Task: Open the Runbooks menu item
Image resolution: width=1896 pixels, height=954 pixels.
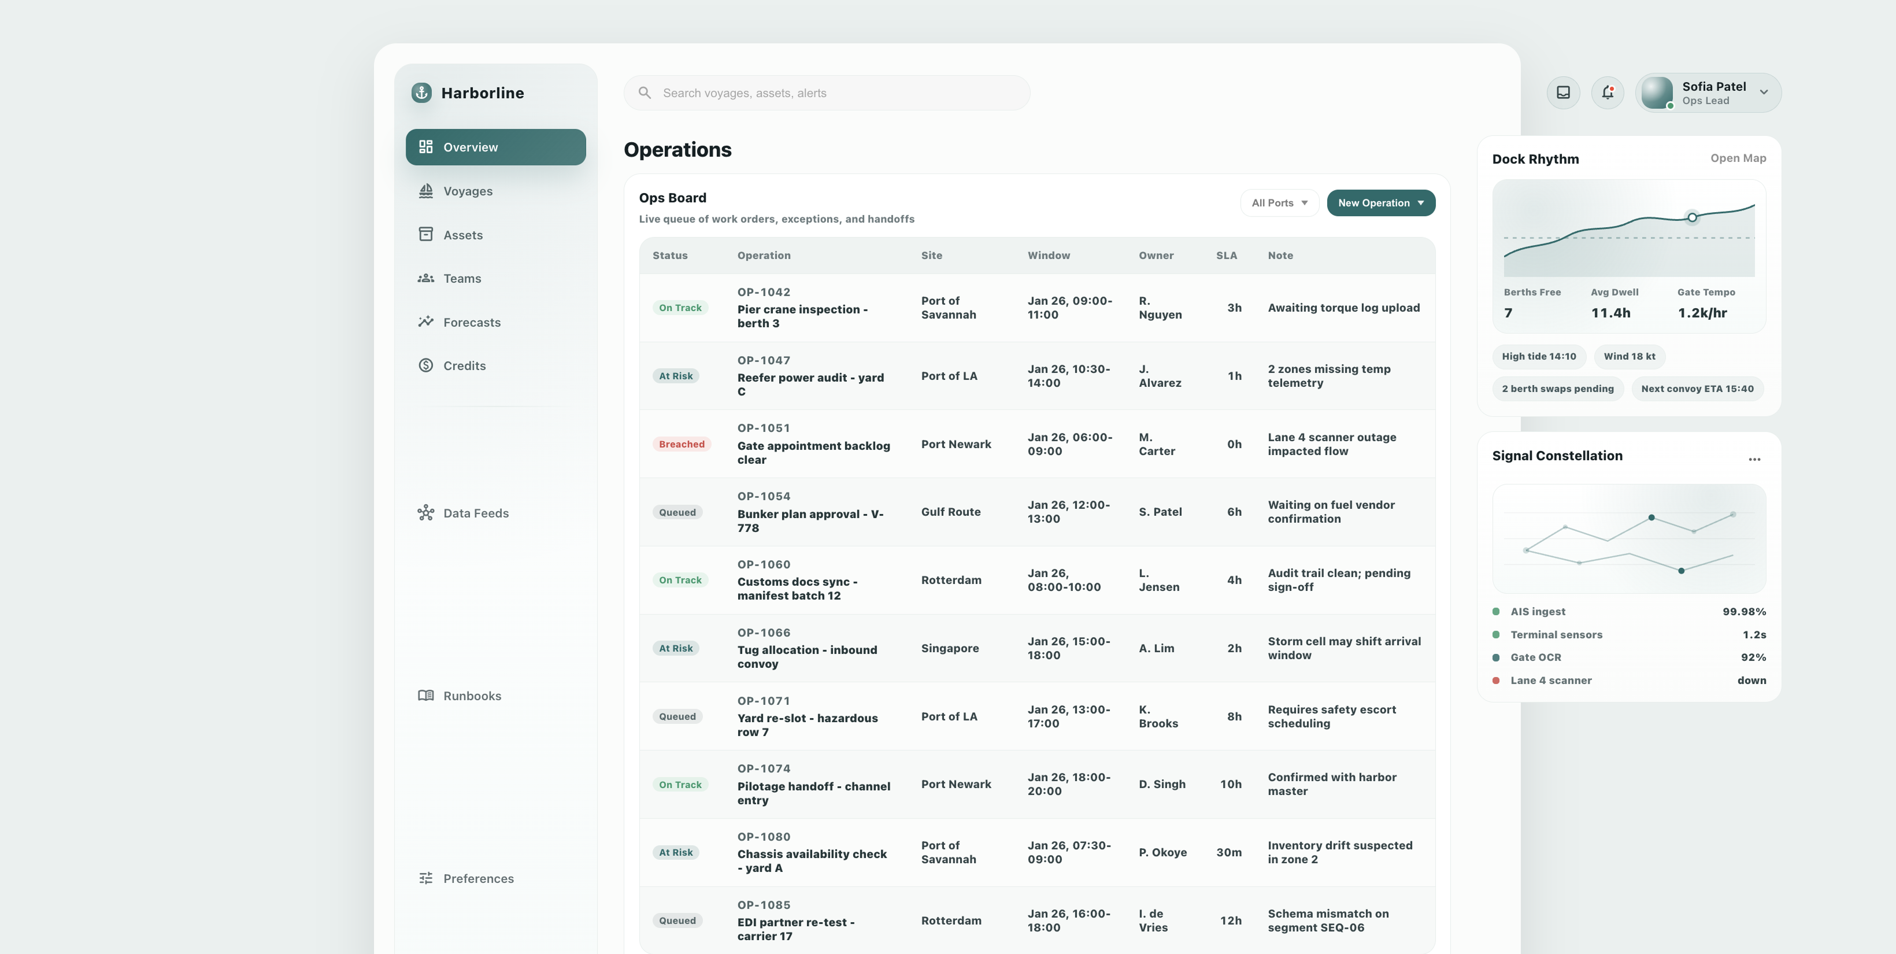Action: [472, 696]
